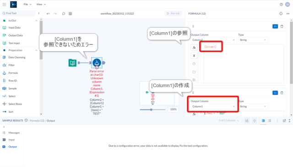Screen dimensions: 293x167
Task: Open the app launcher grid icon
Action: [x=4, y=4]
